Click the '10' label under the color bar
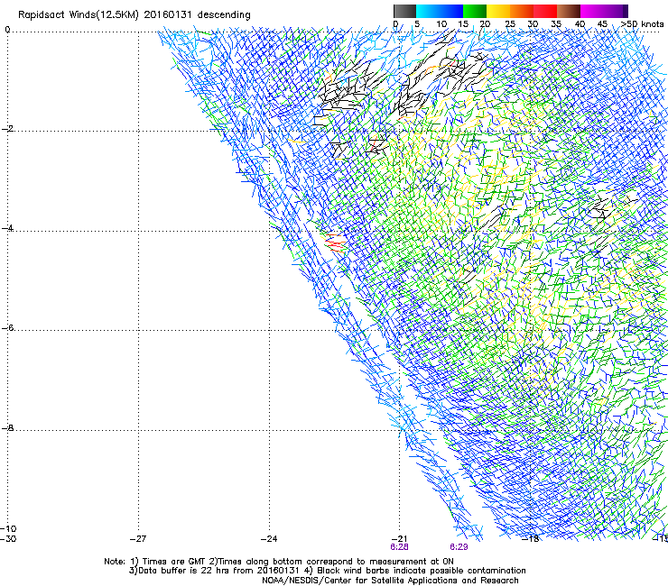The image size is (668, 586). tap(441, 24)
